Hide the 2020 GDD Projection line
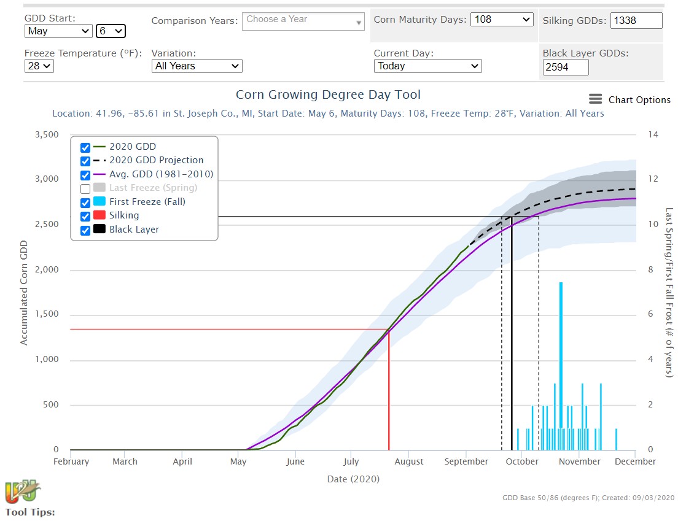The width and height of the screenshot is (686, 521). (x=85, y=161)
